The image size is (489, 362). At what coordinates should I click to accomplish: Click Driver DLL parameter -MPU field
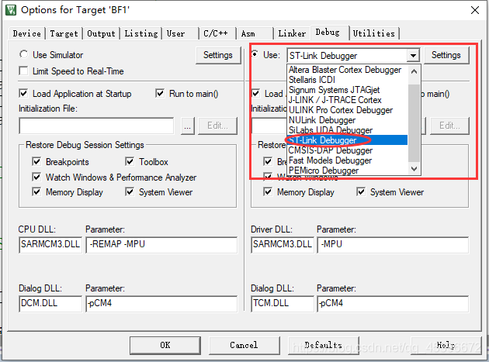(393, 244)
